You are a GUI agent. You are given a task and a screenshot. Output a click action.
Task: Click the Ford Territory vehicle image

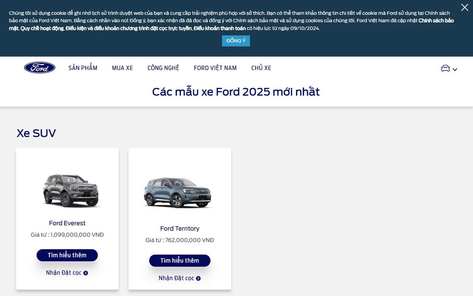(177, 193)
